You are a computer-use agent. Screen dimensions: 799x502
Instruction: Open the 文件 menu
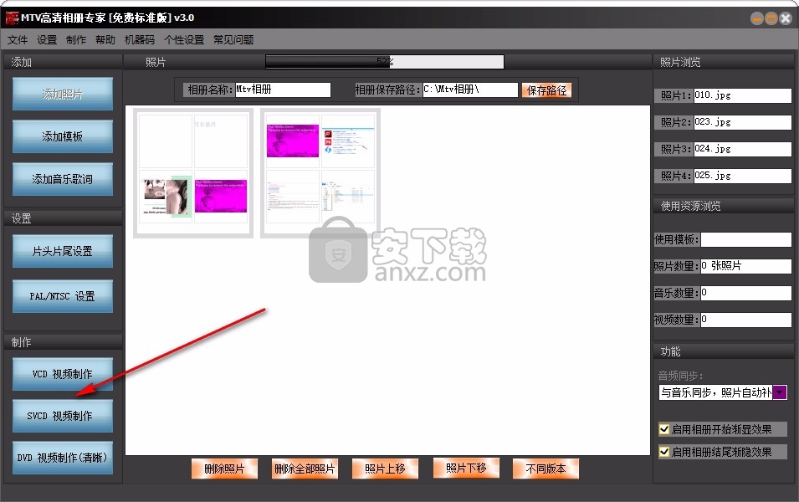pyautogui.click(x=18, y=40)
